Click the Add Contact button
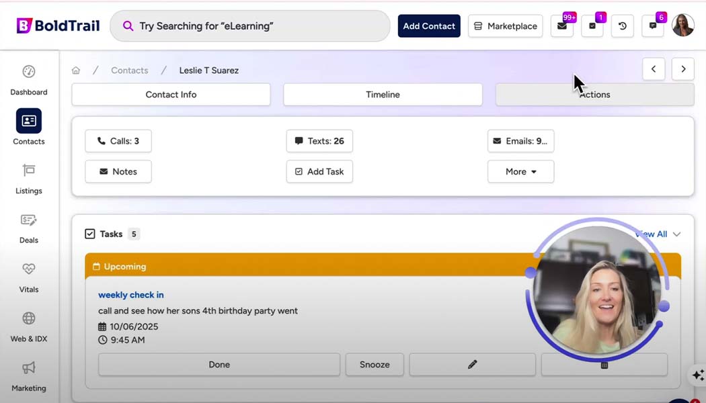 click(x=429, y=26)
